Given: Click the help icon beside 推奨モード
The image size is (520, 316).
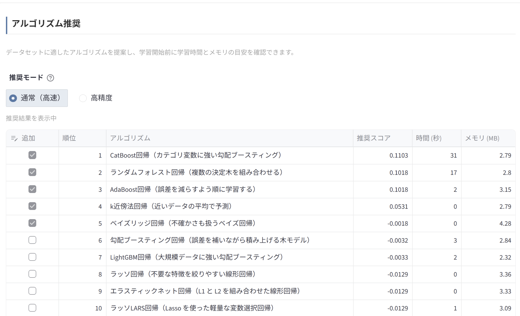Looking at the screenshot, I should coord(50,78).
